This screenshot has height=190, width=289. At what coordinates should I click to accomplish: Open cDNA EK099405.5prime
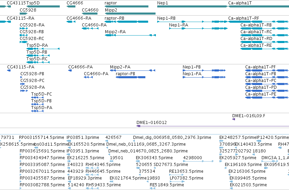point(248,178)
